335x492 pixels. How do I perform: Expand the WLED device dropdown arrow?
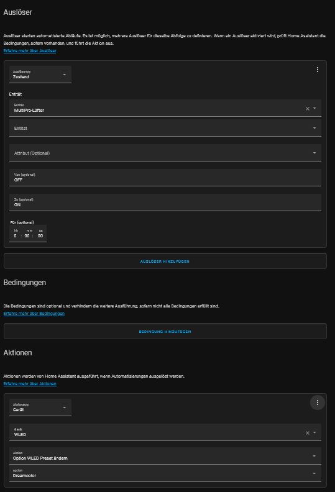(314, 433)
